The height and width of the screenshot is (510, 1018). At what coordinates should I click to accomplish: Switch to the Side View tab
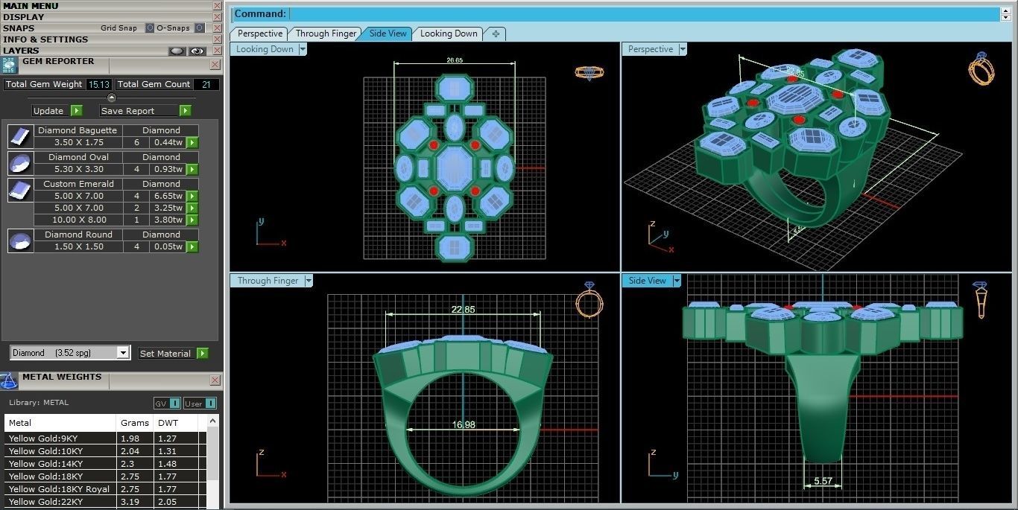[388, 34]
